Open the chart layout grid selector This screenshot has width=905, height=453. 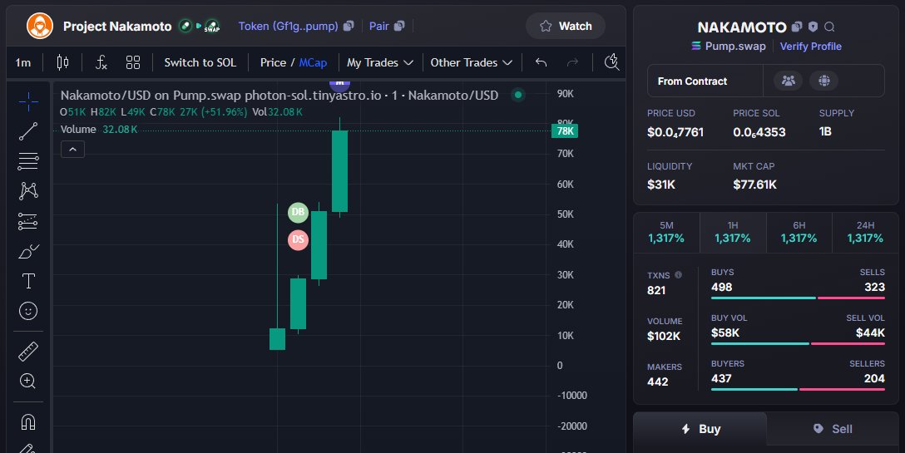tap(133, 62)
